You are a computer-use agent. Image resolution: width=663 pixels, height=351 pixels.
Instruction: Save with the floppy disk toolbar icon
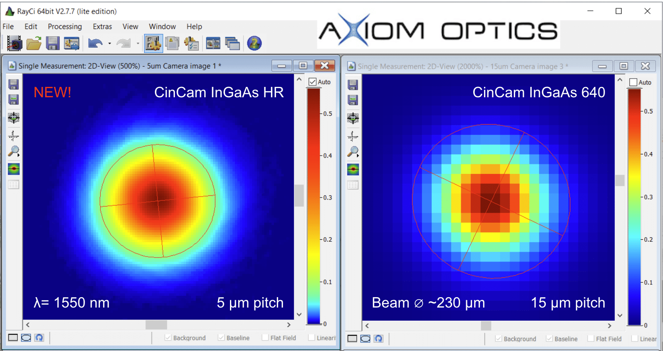pyautogui.click(x=53, y=43)
